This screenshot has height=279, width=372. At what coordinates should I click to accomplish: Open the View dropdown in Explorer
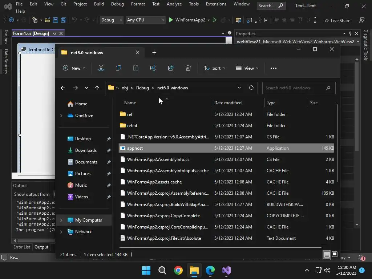[247, 68]
